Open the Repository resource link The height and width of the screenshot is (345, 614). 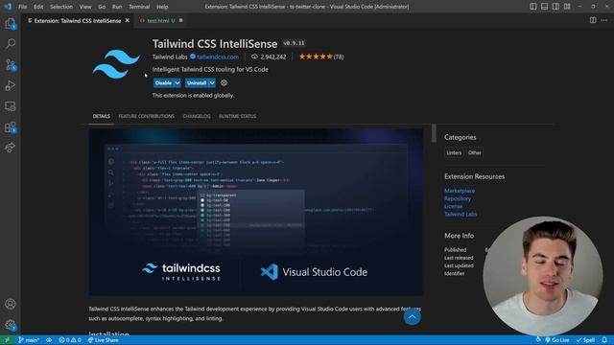click(458, 198)
